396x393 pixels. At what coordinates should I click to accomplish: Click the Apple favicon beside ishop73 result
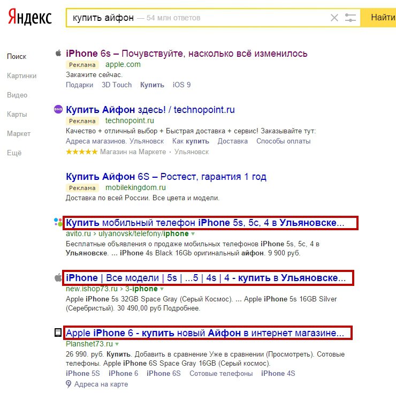point(58,278)
